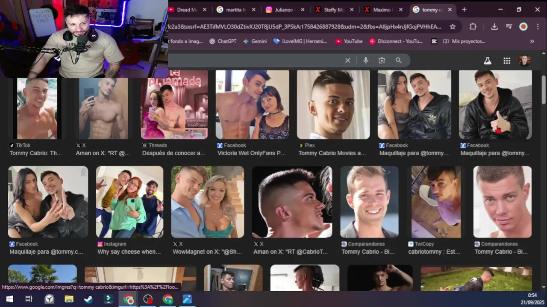Click "Victoria Wet OnlyFans P..." Facebook caption
This screenshot has height=307, width=547.
[252, 153]
